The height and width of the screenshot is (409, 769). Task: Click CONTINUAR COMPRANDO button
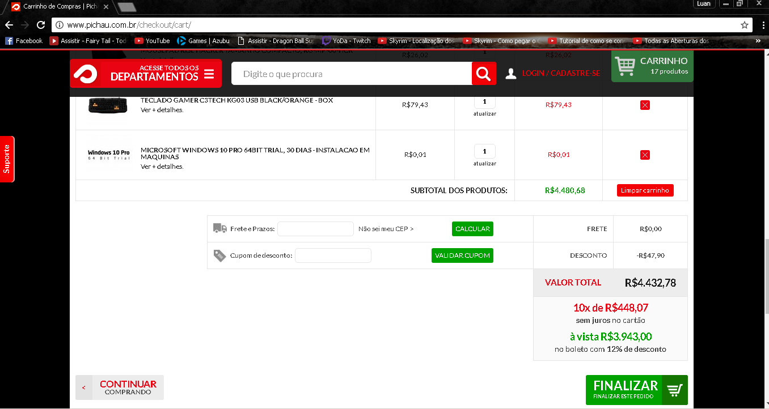(120, 387)
